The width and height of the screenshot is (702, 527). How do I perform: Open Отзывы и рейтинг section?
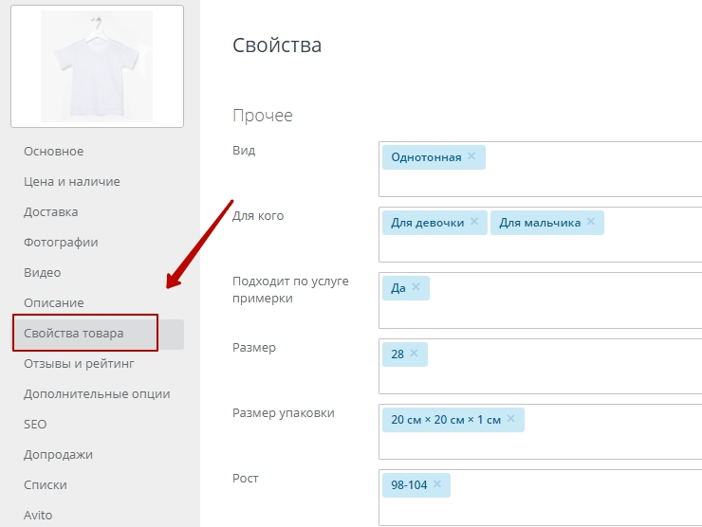click(80, 364)
